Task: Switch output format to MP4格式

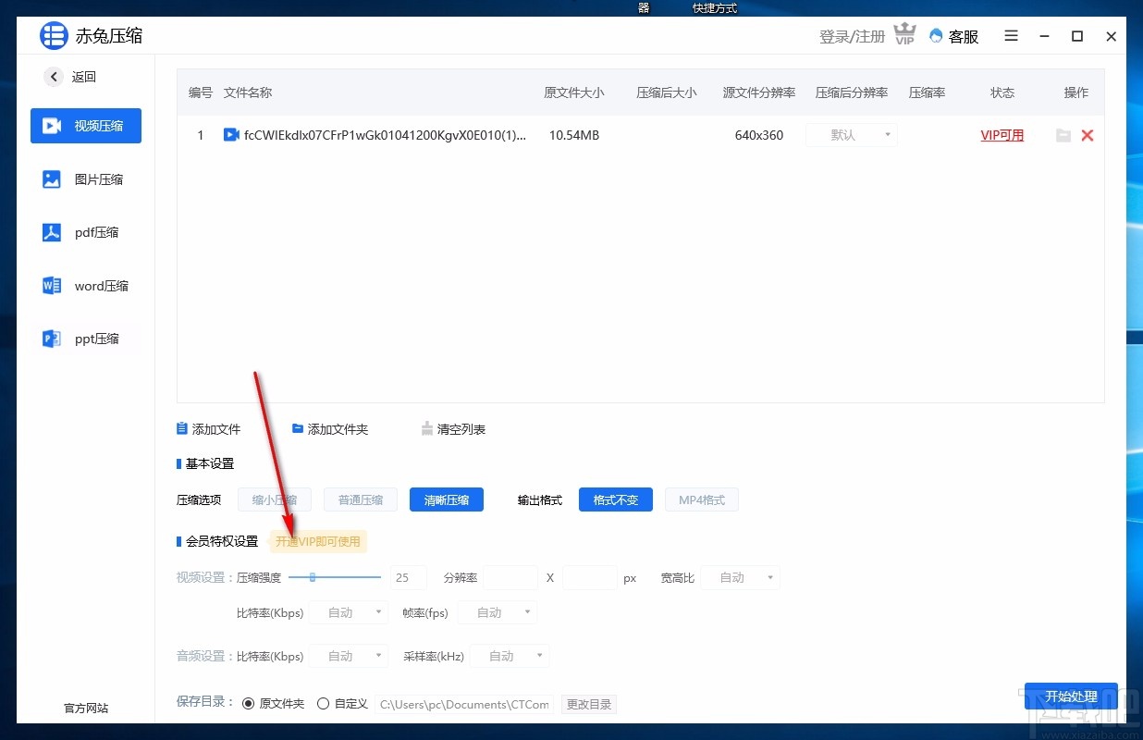Action: [701, 499]
